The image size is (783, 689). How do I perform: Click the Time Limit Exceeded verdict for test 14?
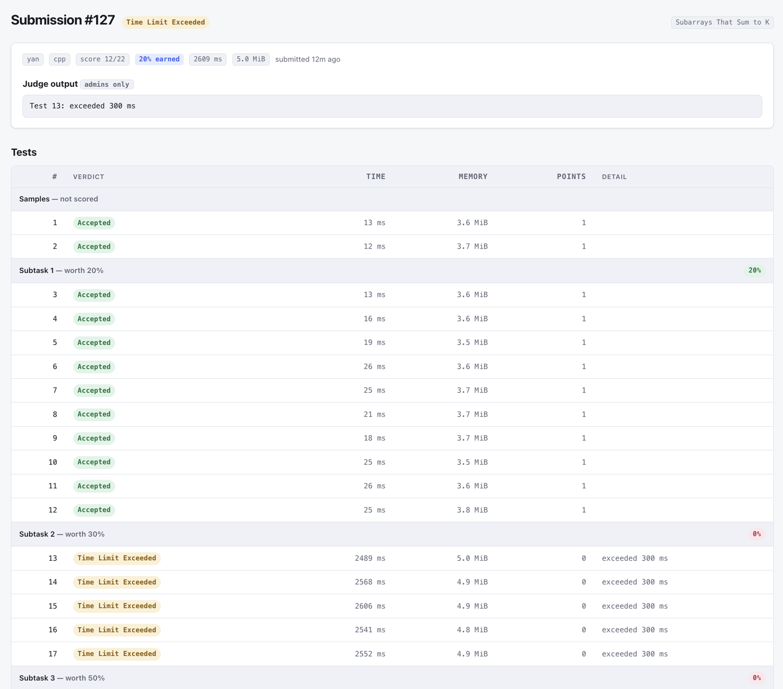[117, 582]
